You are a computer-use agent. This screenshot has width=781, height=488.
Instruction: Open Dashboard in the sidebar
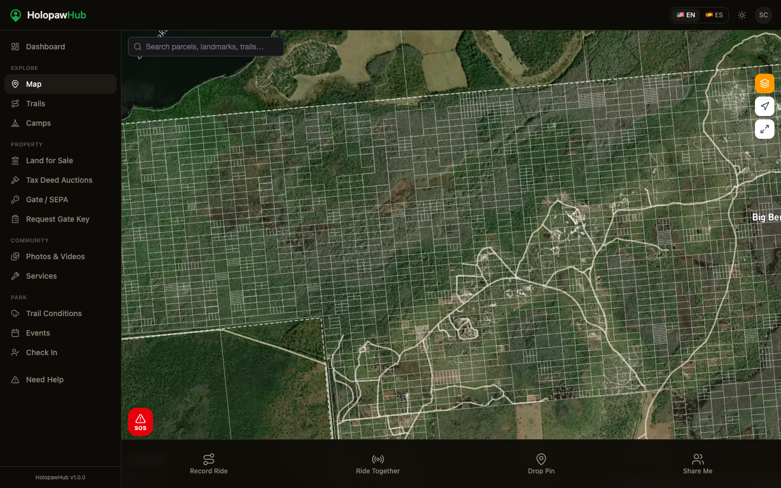click(x=46, y=47)
